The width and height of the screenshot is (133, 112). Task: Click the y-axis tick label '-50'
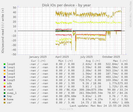tap(14, 54)
